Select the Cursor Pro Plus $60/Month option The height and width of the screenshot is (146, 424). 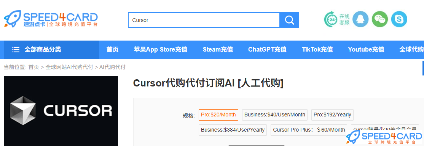point(309,130)
